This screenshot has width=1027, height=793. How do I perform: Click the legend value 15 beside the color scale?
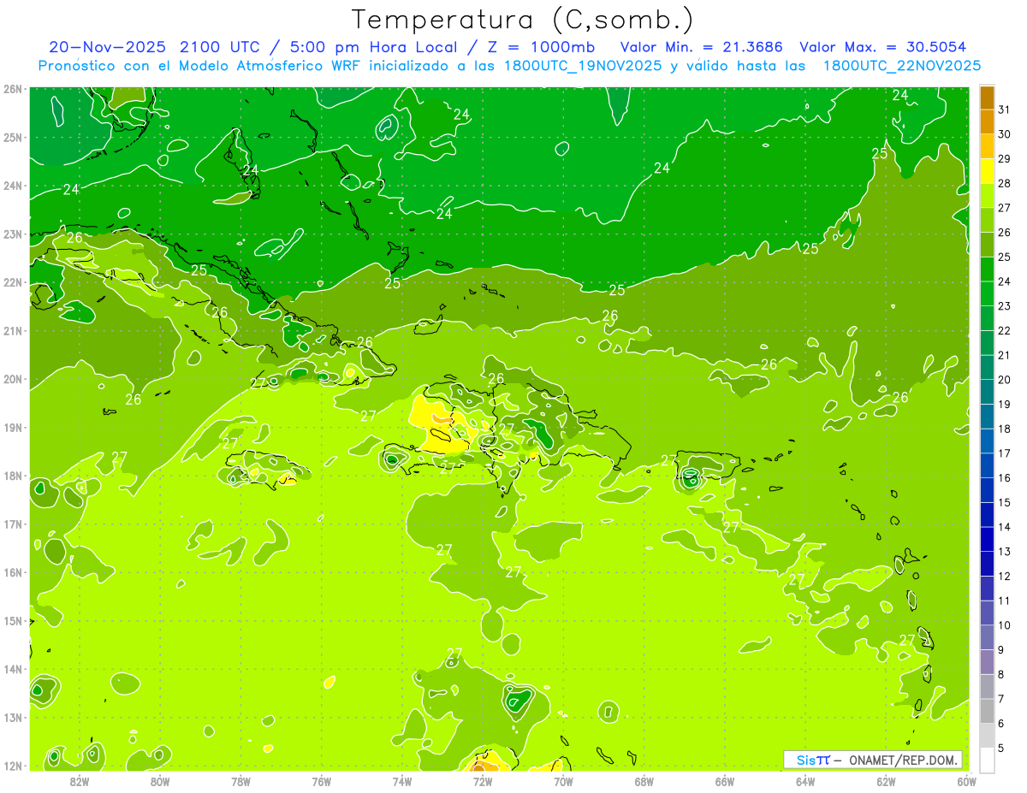point(1005,502)
